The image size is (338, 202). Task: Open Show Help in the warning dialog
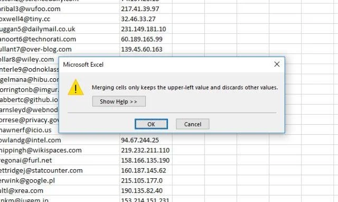pyautogui.click(x=119, y=102)
